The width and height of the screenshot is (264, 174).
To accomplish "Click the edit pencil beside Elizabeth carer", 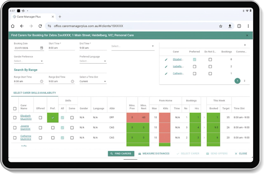I will tap(166, 60).
